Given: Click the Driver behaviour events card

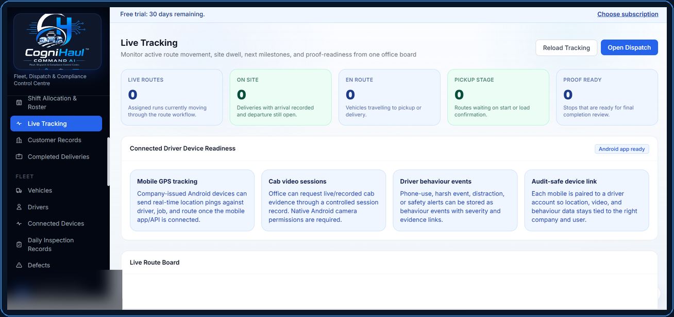Looking at the screenshot, I should pyautogui.click(x=455, y=200).
